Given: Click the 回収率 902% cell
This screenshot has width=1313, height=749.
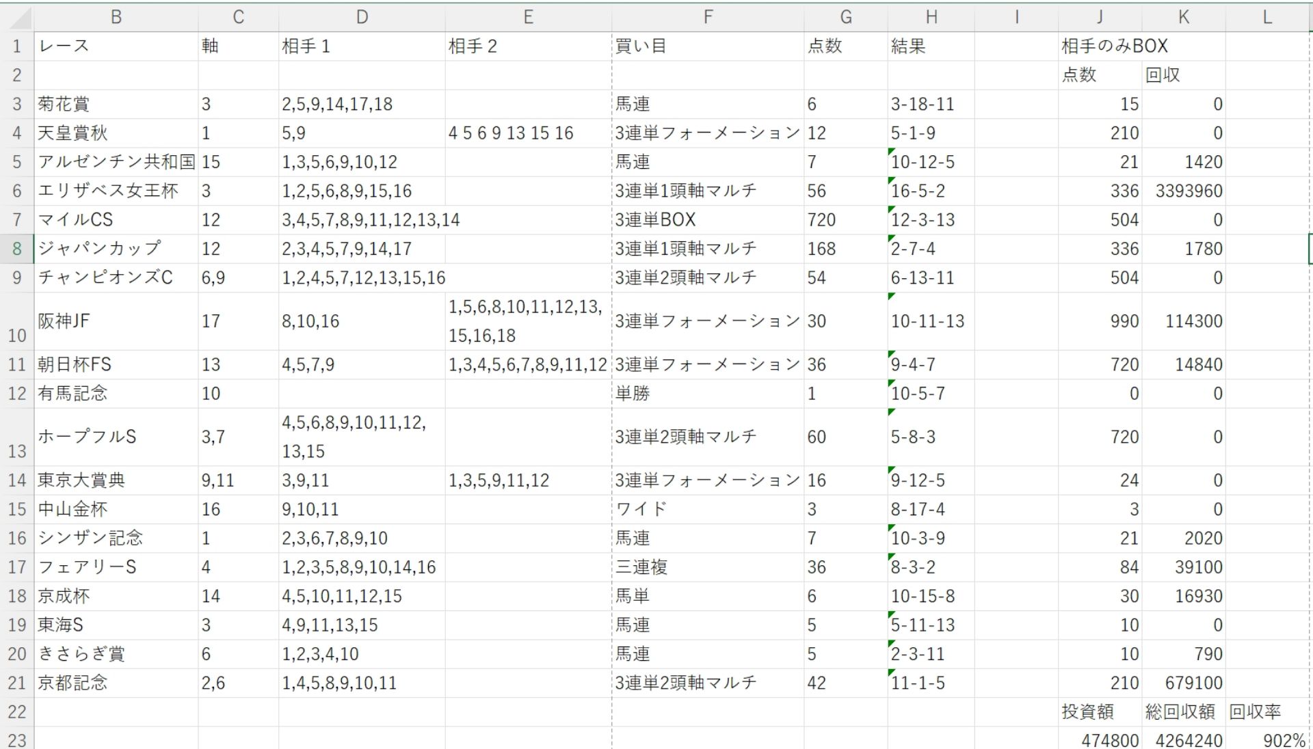Looking at the screenshot, I should pos(1284,740).
